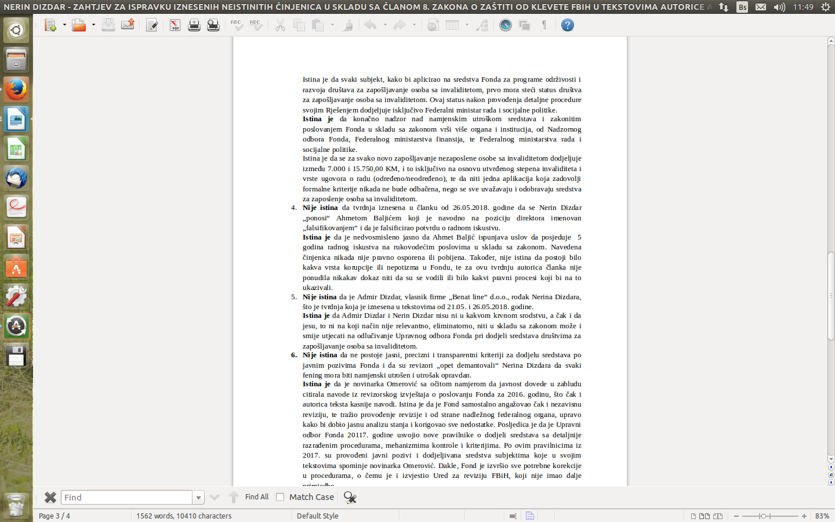
Task: Click the scroll up arrow
Action: point(831,41)
